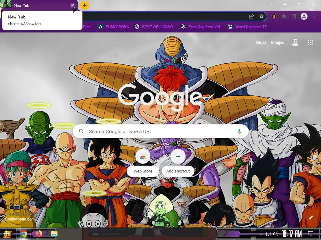Open the BEST OF HORRO... bookmark
This screenshot has height=240, width=321.
click(155, 27)
